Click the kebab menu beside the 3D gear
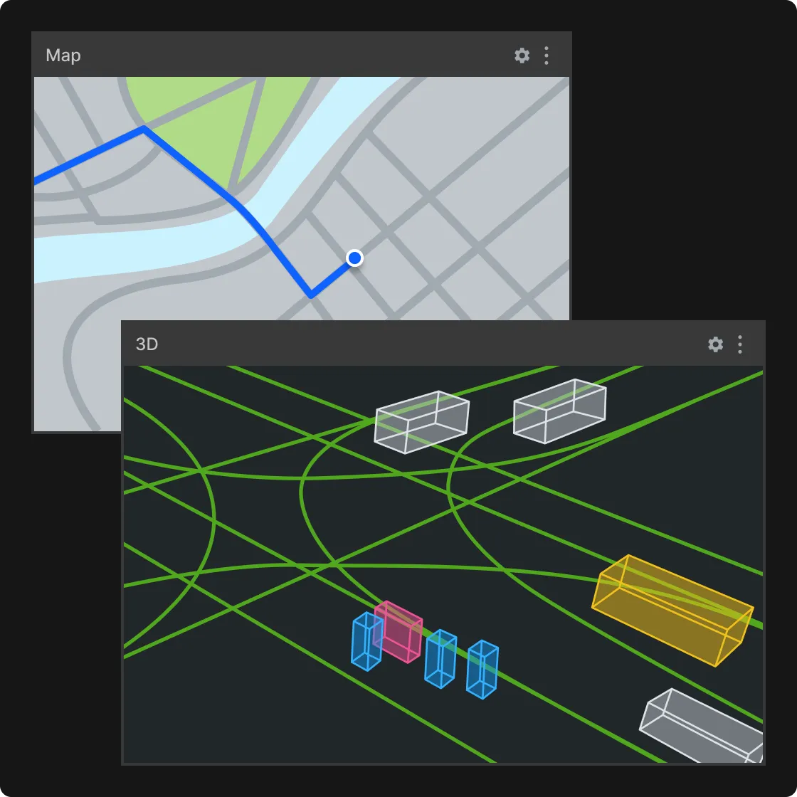The width and height of the screenshot is (797, 797). point(740,344)
